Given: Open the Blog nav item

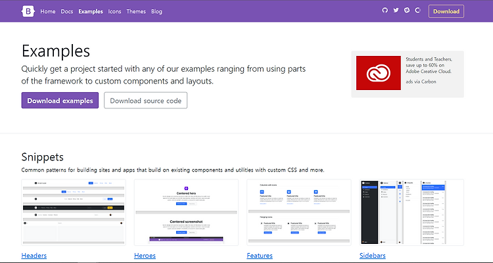Looking at the screenshot, I should [156, 11].
